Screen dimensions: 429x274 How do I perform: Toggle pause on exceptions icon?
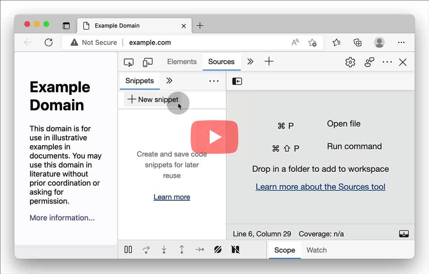pos(235,249)
